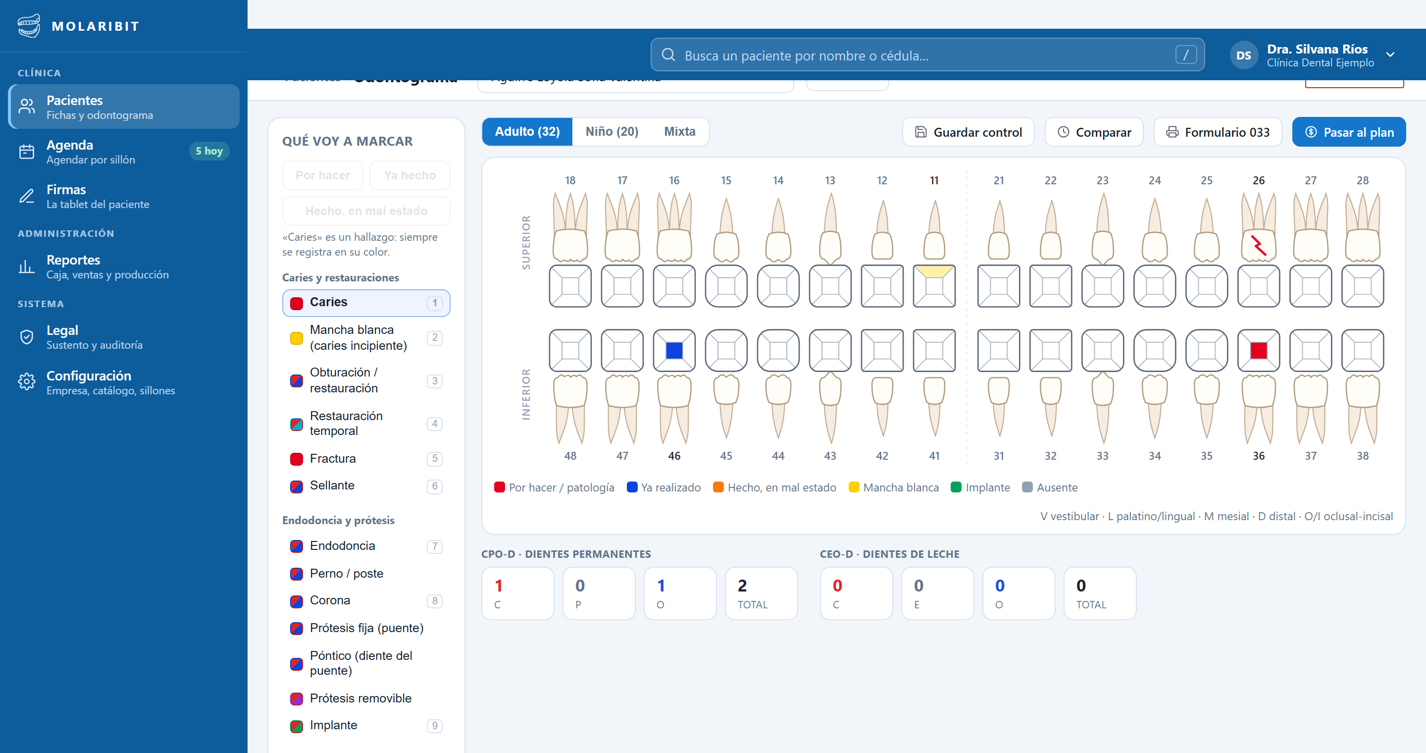The height and width of the screenshot is (753, 1426).
Task: Click the printer icon on Formulario 033
Action: (1172, 132)
